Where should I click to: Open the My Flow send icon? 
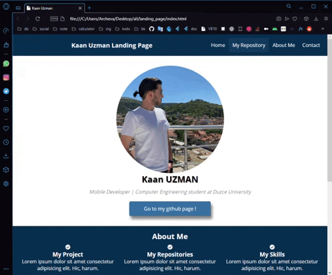[286, 19]
